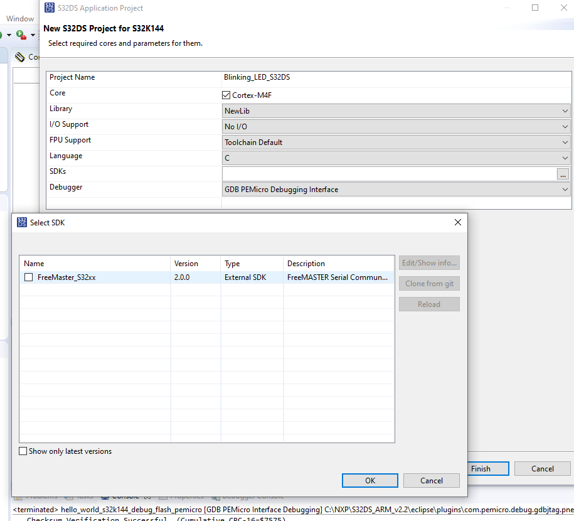The width and height of the screenshot is (574, 521).
Task: Cancel the Select SDK dialog
Action: pos(431,480)
